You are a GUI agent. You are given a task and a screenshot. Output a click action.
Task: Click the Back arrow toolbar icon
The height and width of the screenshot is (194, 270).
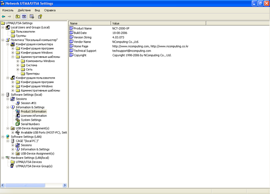click(x=4, y=17)
